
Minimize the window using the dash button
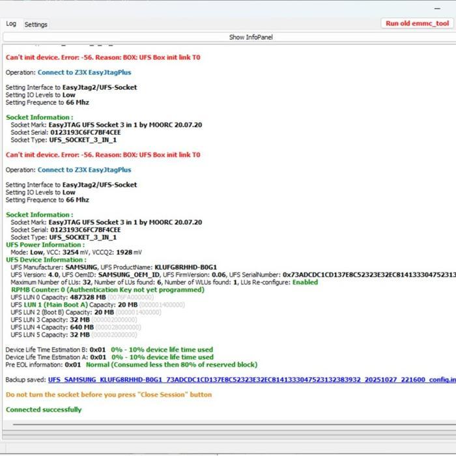(x=437, y=8)
